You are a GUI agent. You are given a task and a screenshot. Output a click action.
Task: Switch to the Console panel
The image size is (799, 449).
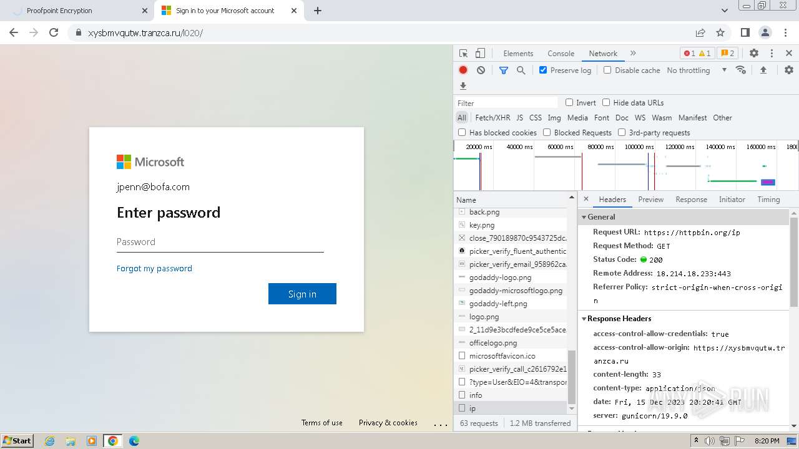tap(561, 54)
